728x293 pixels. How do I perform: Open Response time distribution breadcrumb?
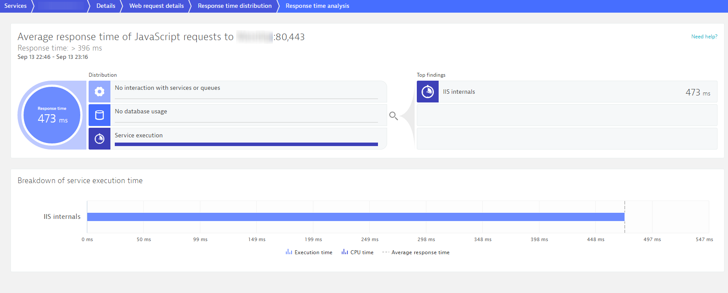[x=234, y=6]
